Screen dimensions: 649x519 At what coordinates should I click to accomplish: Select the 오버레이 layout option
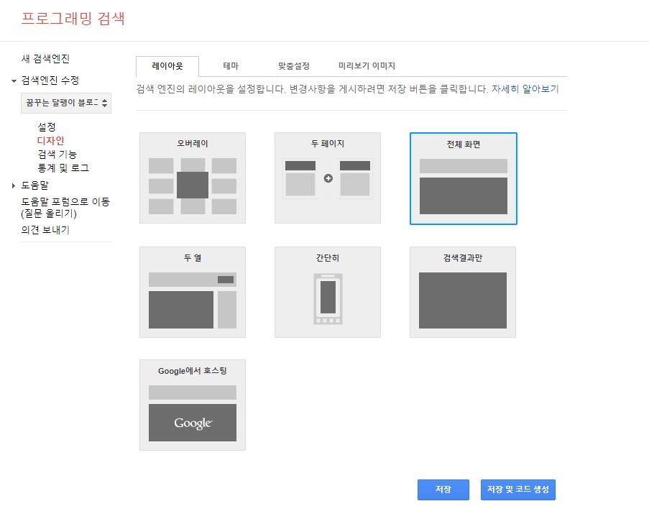[193, 178]
